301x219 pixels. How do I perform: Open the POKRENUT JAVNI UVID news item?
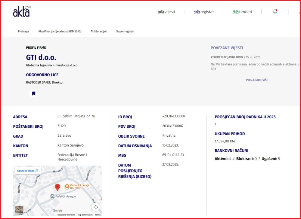coord(227,57)
